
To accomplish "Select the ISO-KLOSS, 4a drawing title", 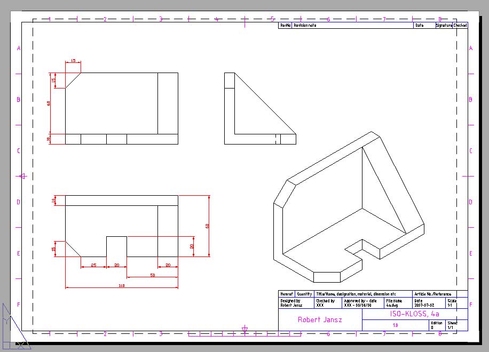I will (x=414, y=314).
